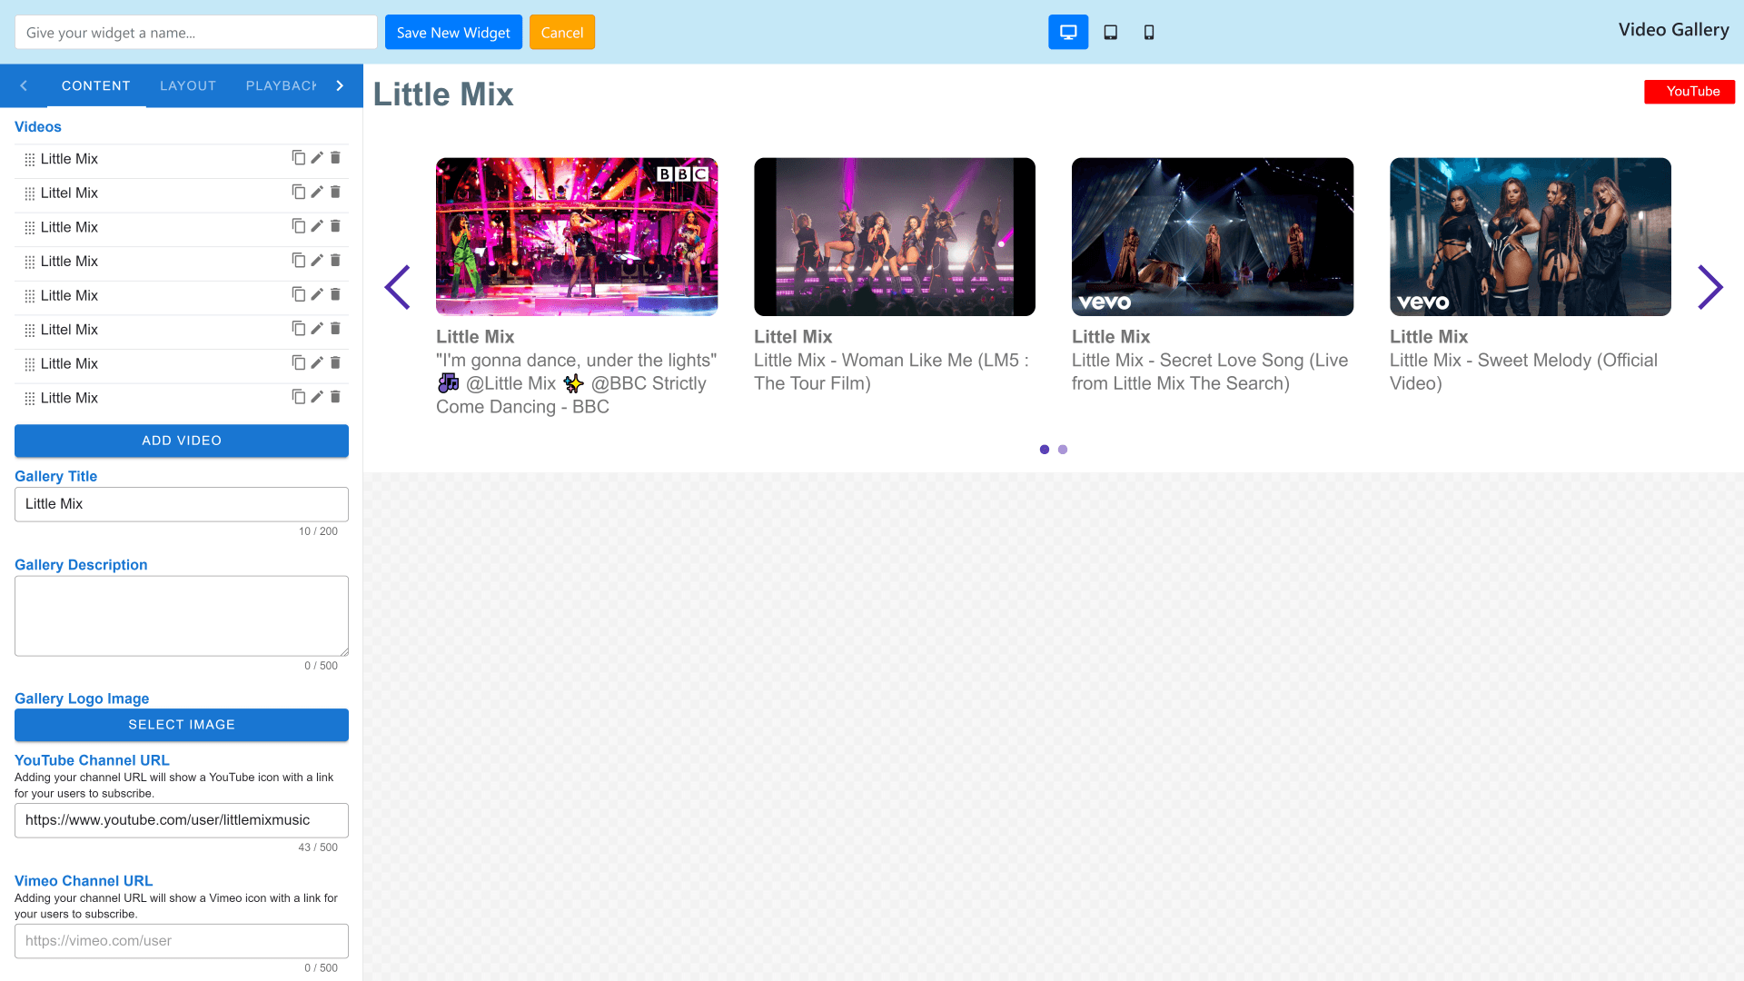The image size is (1744, 981).
Task: Click the "I'm gonna dance, under the lights" caption
Action: (x=577, y=384)
